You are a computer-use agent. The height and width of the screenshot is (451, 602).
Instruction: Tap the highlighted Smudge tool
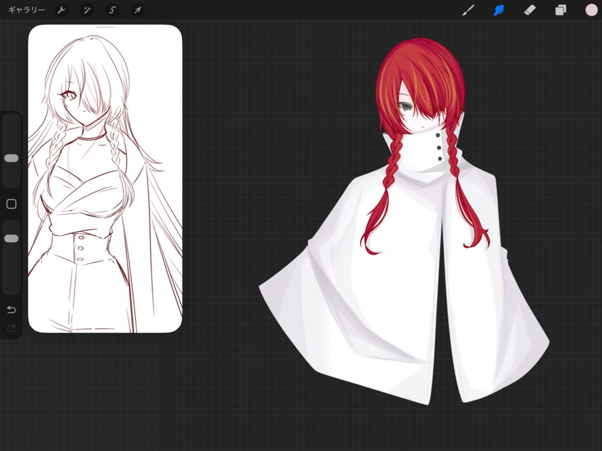coord(499,10)
